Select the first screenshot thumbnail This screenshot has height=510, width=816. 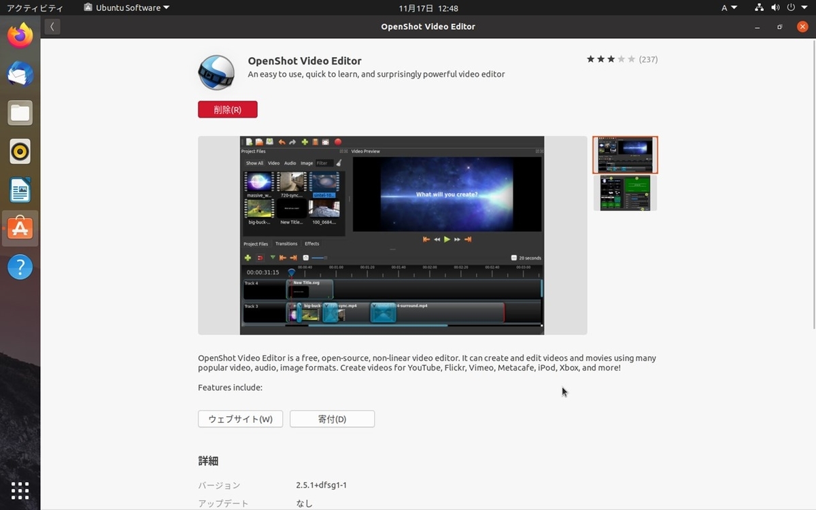click(x=625, y=155)
